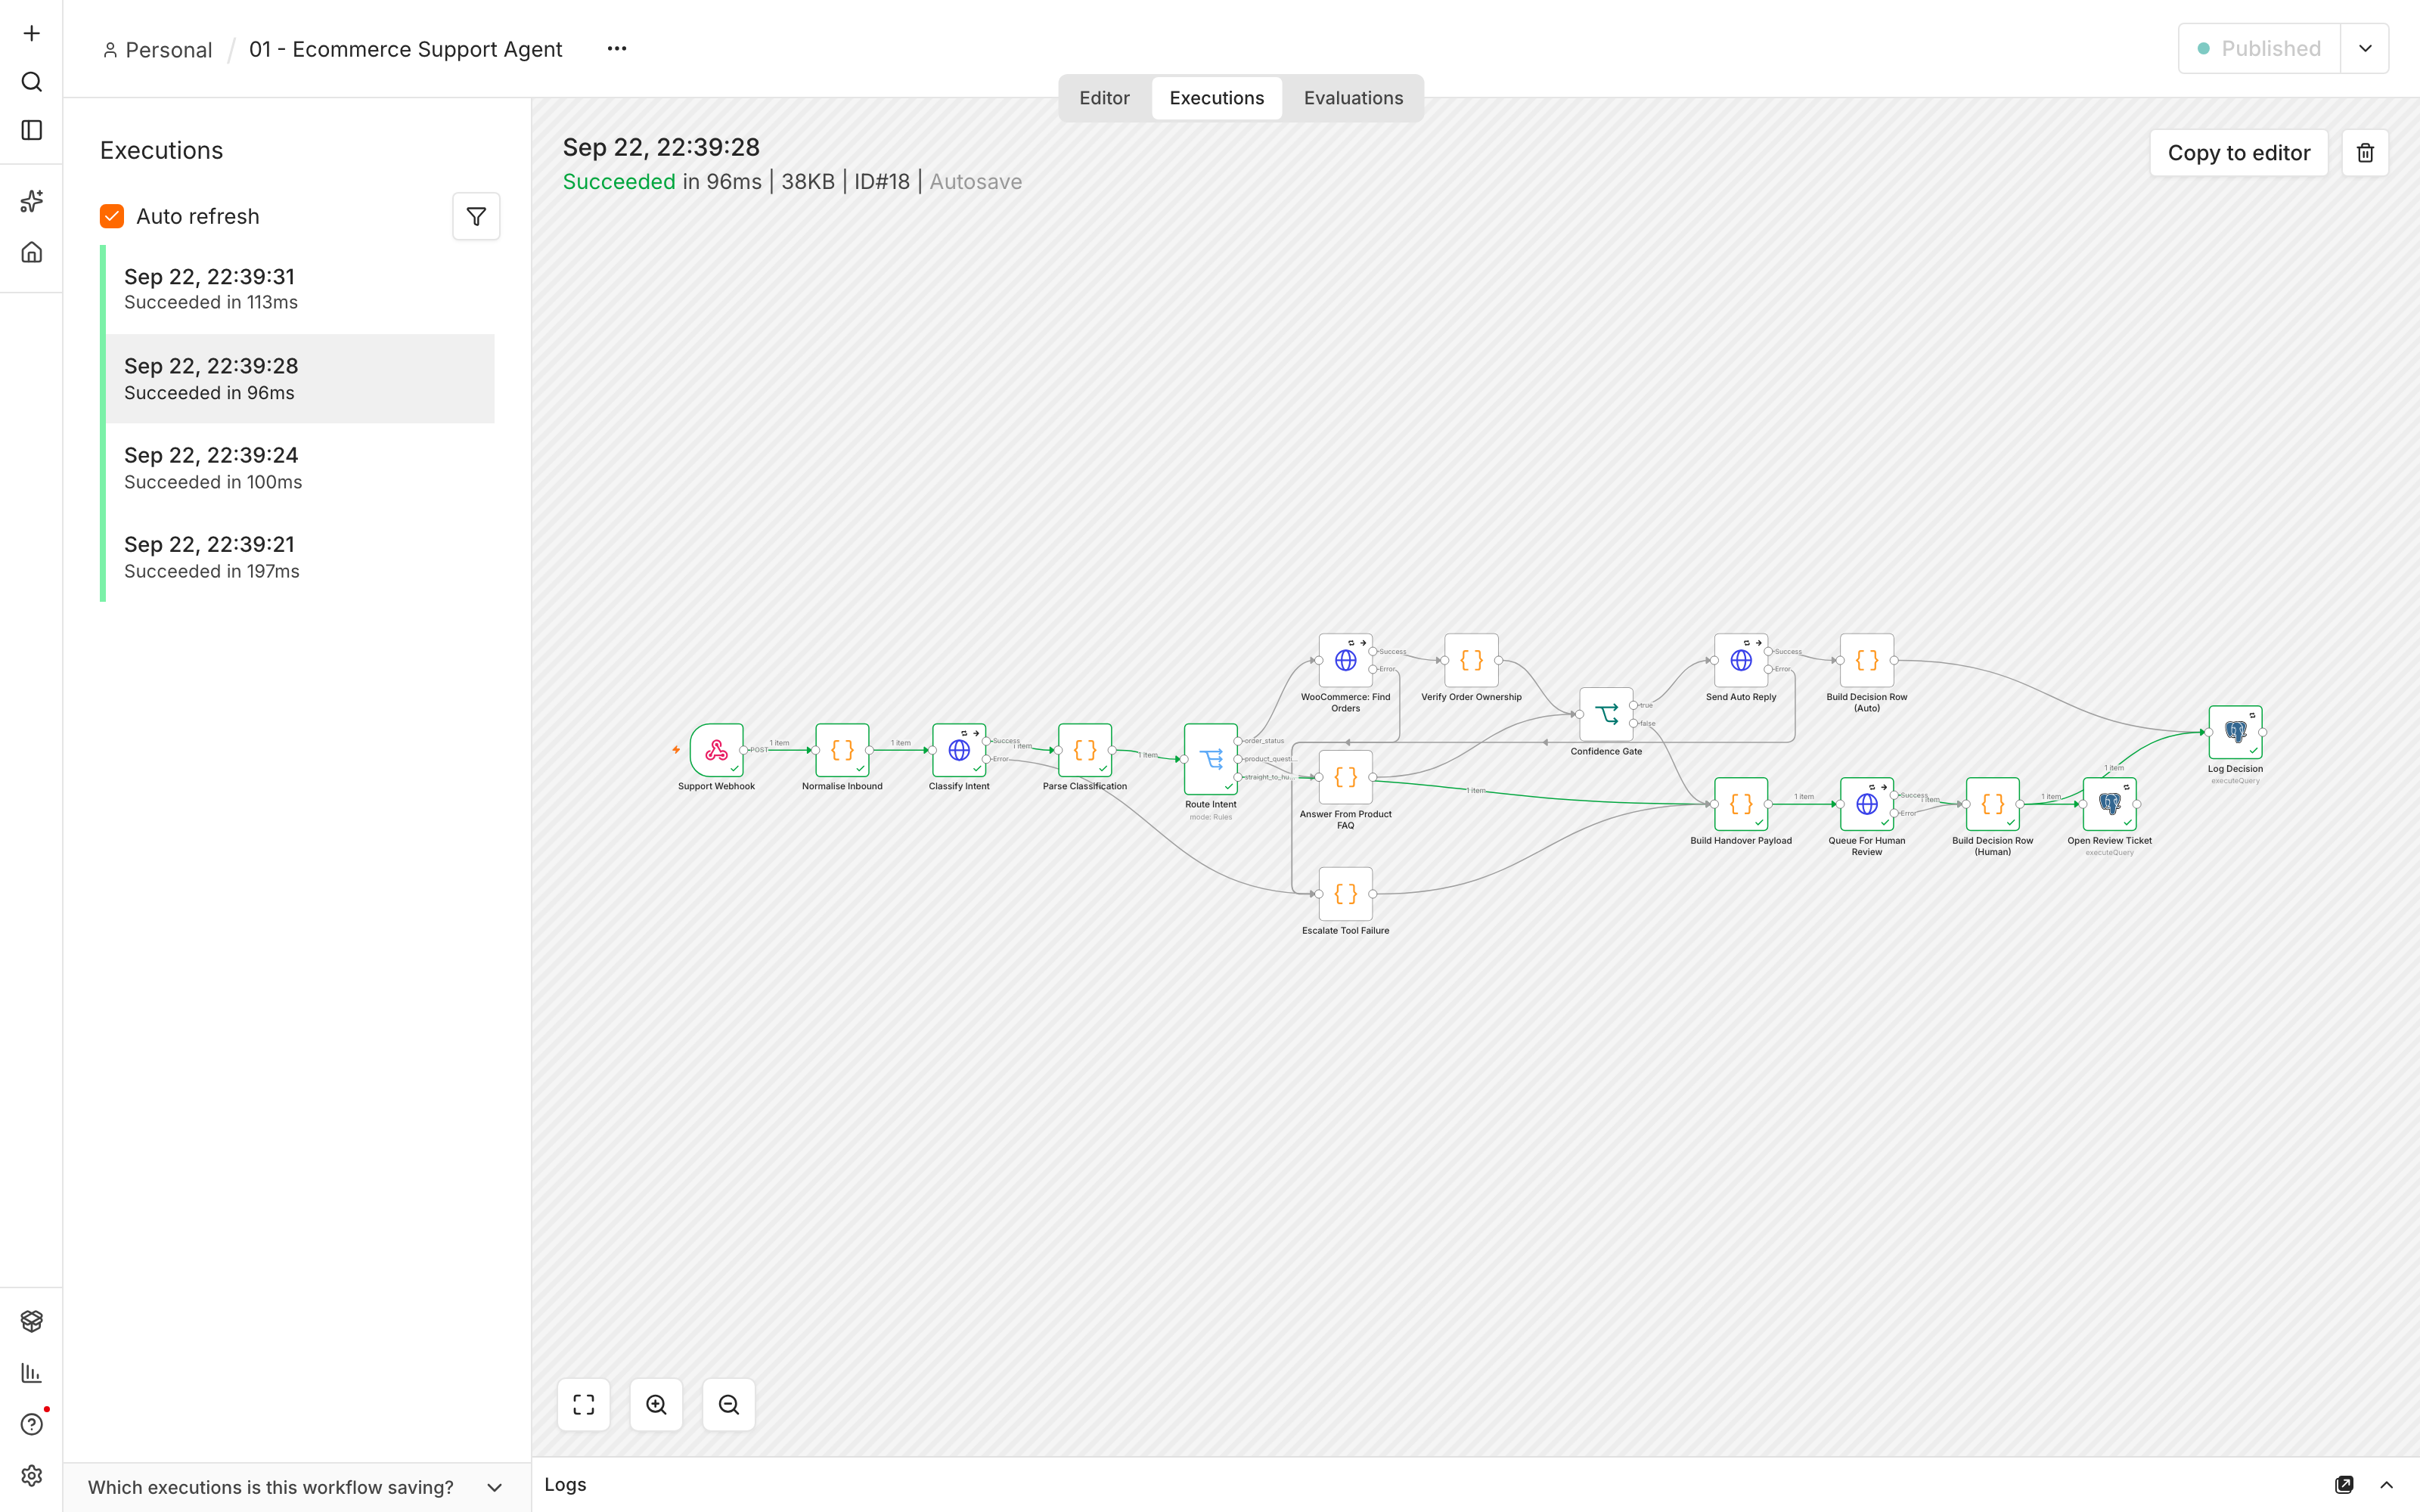Select the Open Review Ticket node
The image size is (2420, 1512).
[x=2109, y=804]
